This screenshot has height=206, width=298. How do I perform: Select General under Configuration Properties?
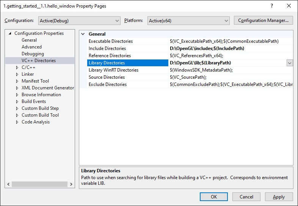[x=29, y=40]
